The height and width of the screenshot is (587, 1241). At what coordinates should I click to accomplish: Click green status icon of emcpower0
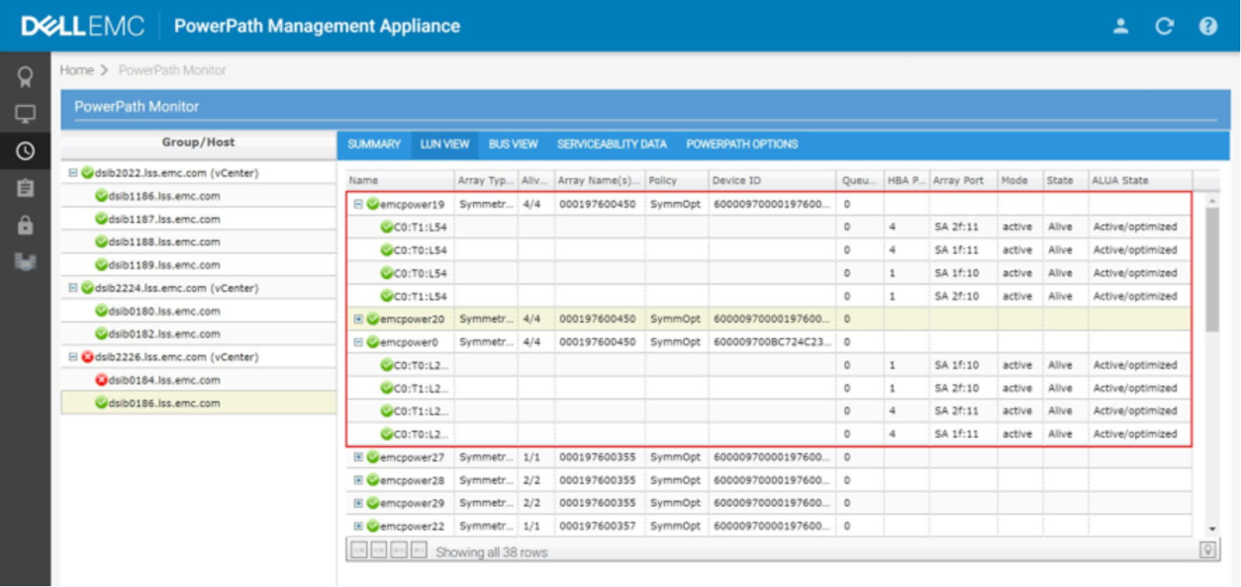[x=373, y=342]
